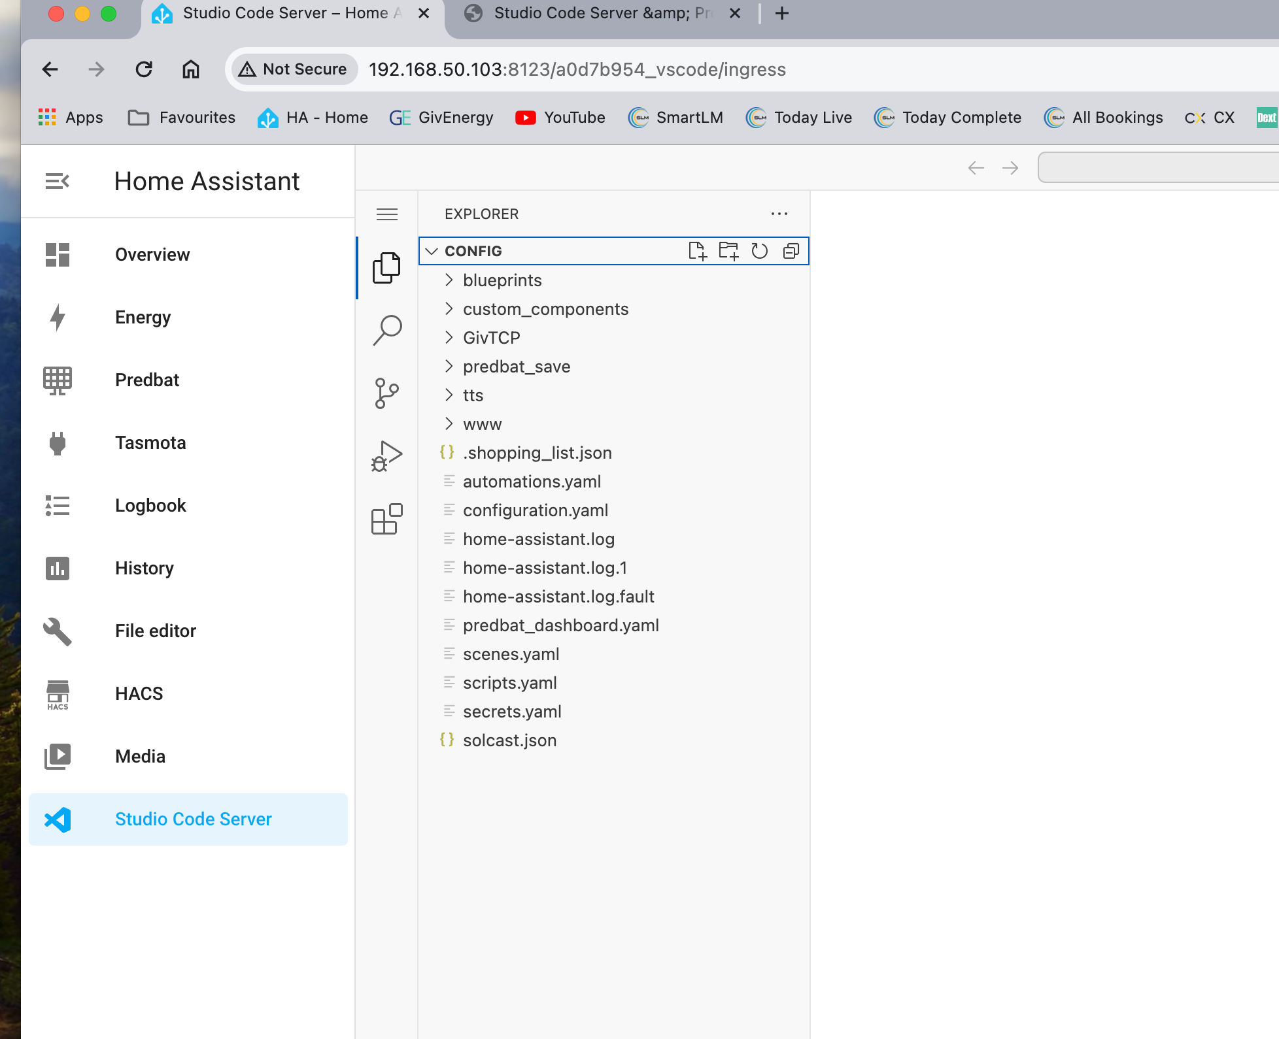Go back in VS Code editor history
Image resolution: width=1279 pixels, height=1039 pixels.
pos(976,168)
